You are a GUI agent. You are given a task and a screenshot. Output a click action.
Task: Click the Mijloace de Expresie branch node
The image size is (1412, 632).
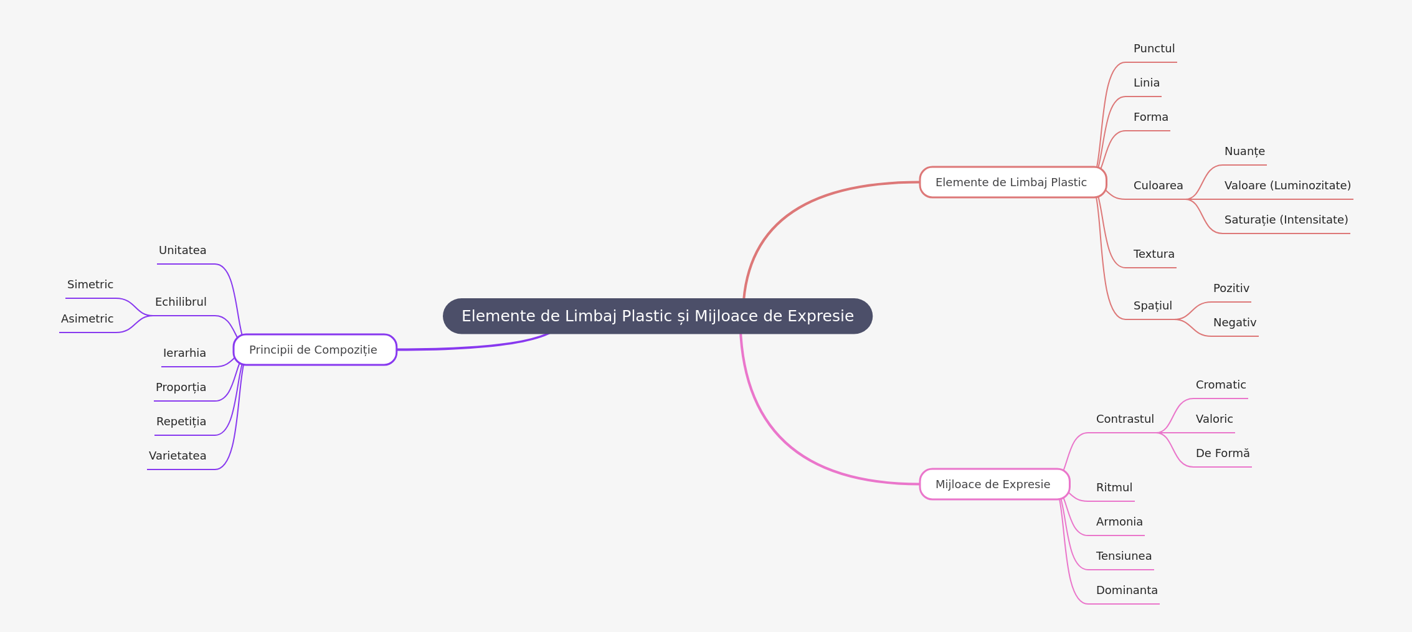click(x=995, y=484)
